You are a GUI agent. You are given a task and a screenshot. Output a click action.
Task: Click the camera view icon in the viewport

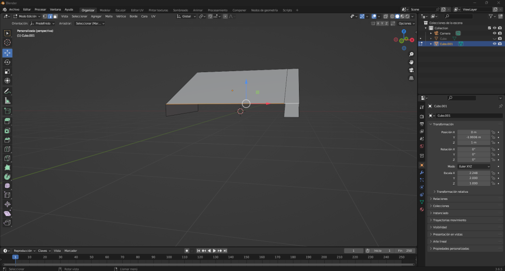[x=412, y=70]
